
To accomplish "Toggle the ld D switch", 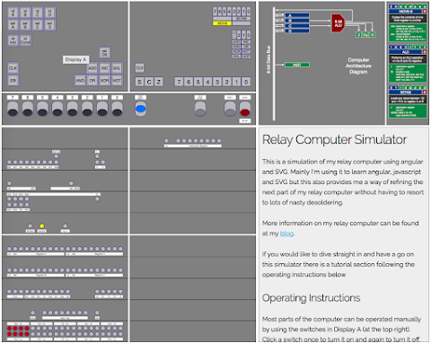I will (49, 13).
